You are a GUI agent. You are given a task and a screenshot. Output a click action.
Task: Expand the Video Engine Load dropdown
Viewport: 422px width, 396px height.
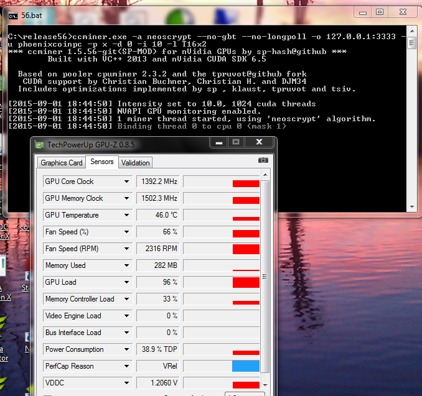pyautogui.click(x=126, y=316)
